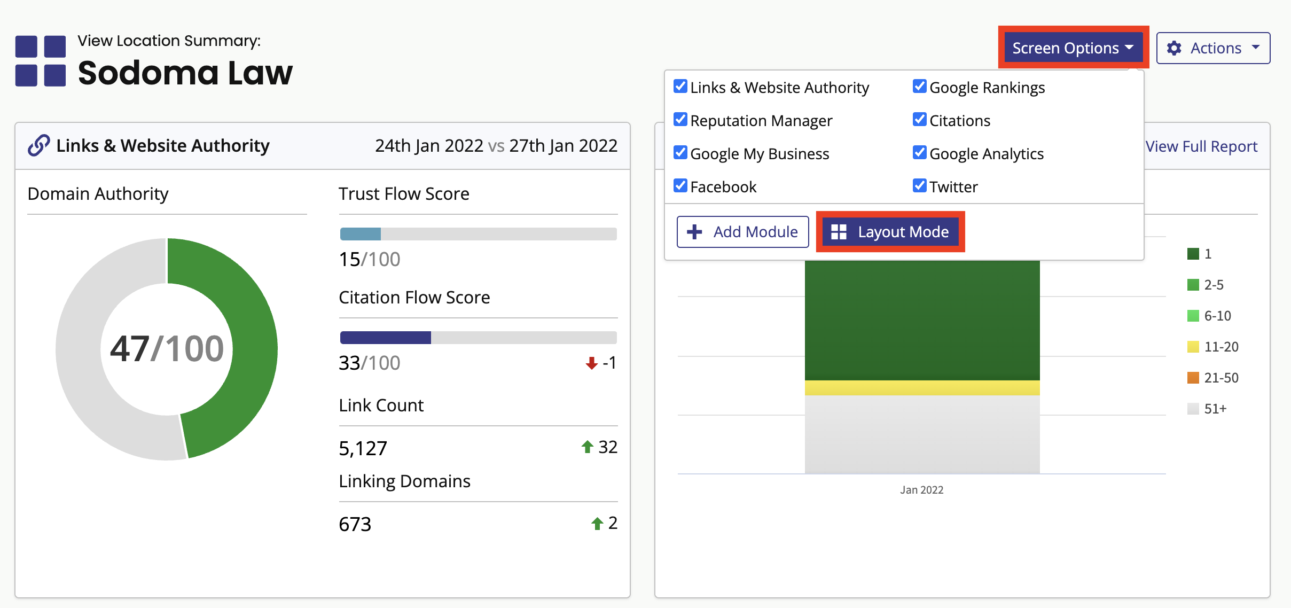This screenshot has width=1291, height=608.
Task: Click the Links & Website Authority title
Action: (163, 145)
